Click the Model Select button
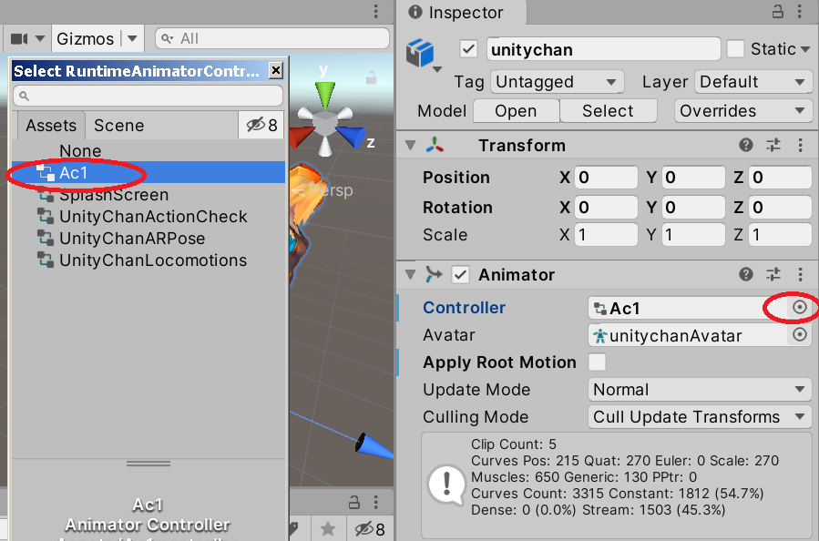 pos(608,111)
